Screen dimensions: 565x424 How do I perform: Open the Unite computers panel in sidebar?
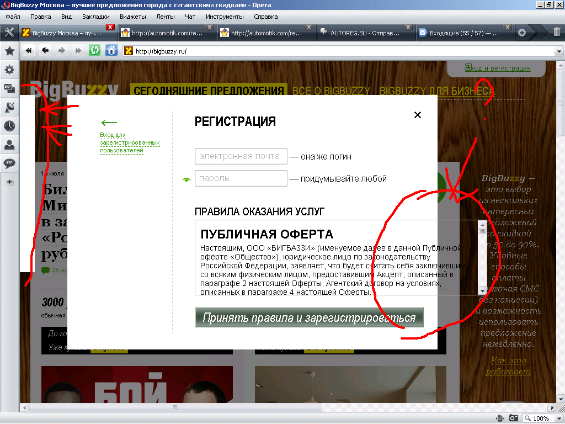tap(9, 88)
